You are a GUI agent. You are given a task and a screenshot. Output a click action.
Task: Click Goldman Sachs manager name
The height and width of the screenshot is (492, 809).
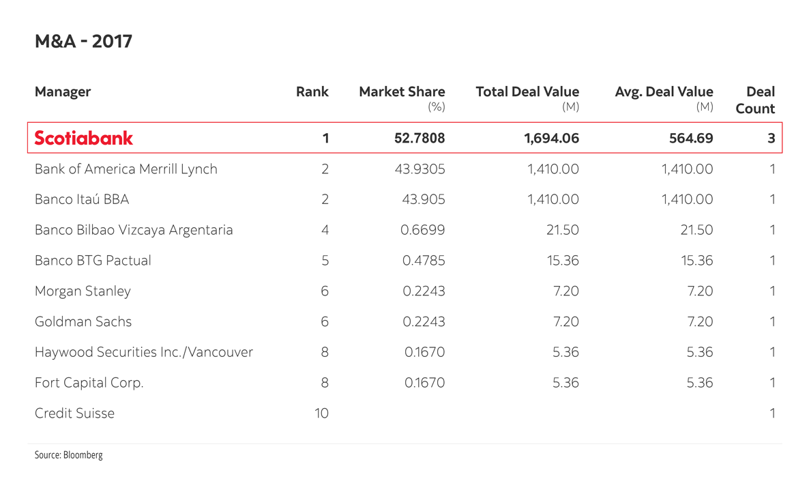83,321
